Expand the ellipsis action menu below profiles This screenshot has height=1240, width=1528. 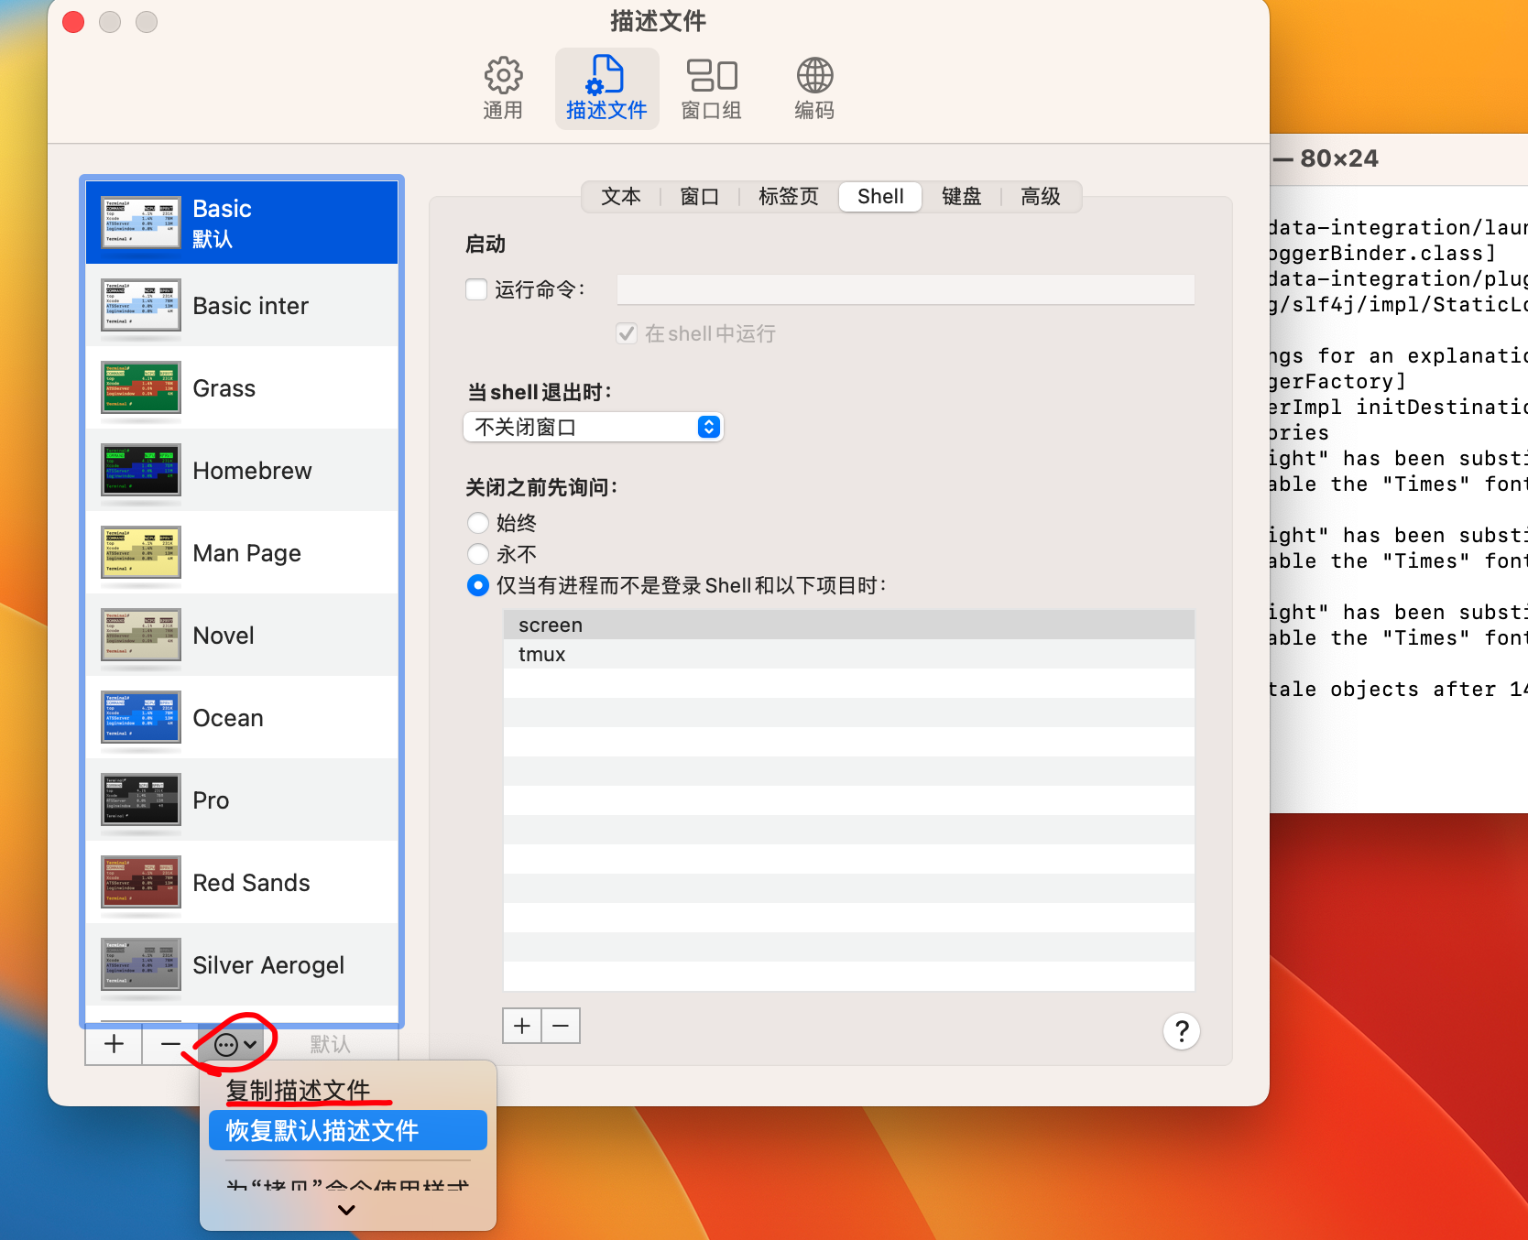pos(235,1044)
